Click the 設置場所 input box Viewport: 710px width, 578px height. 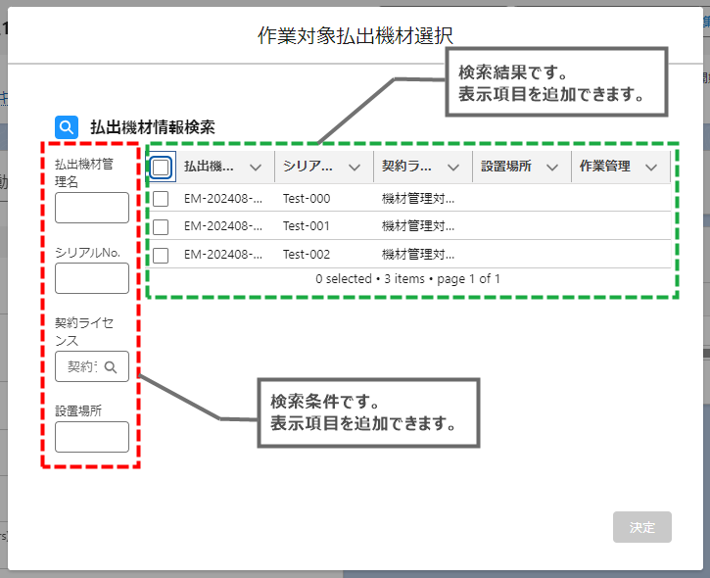(92, 437)
